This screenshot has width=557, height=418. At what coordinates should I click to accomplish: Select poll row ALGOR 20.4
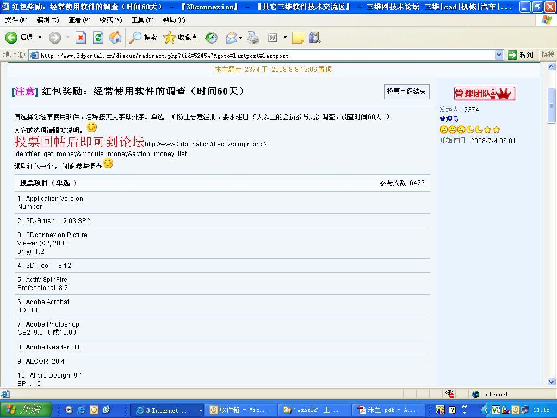pos(222,361)
